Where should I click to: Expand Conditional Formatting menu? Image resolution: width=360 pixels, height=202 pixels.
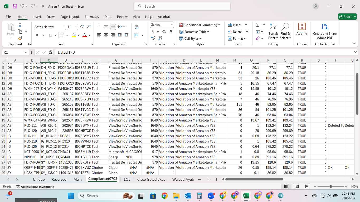[x=200, y=25]
